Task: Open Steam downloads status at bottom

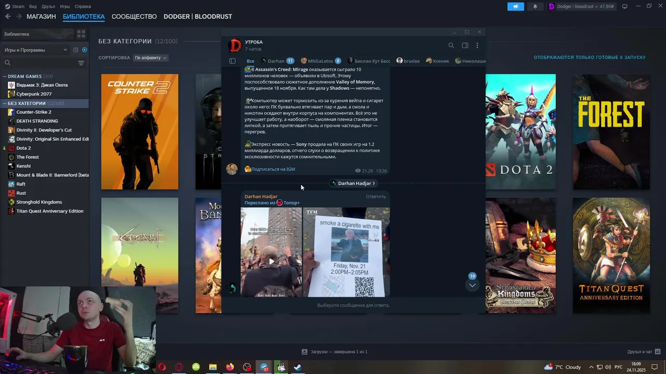Action: pyautogui.click(x=335, y=352)
